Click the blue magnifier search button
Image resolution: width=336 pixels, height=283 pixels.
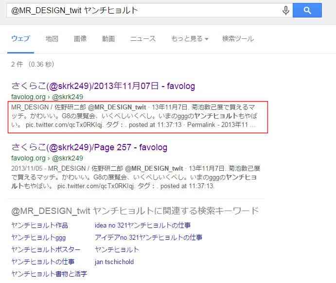point(307,10)
